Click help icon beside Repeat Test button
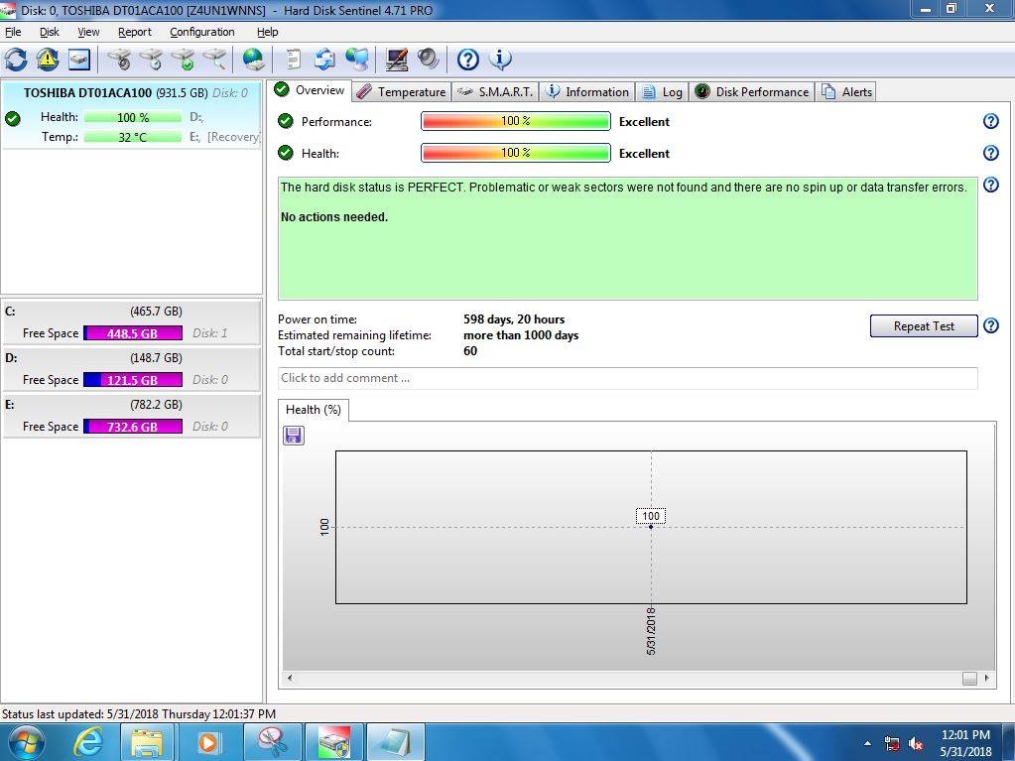This screenshot has height=761, width=1015. (991, 325)
